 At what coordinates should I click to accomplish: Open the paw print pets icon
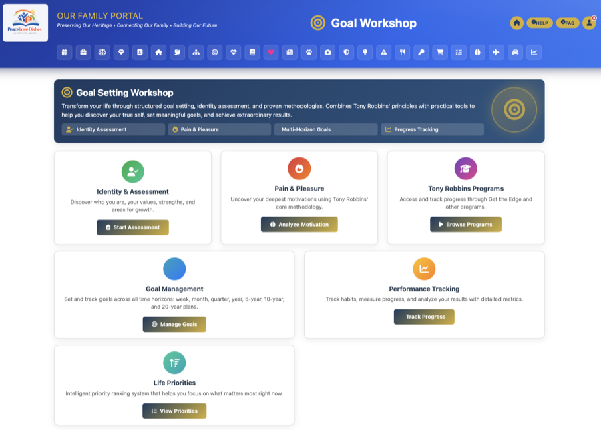pyautogui.click(x=308, y=53)
